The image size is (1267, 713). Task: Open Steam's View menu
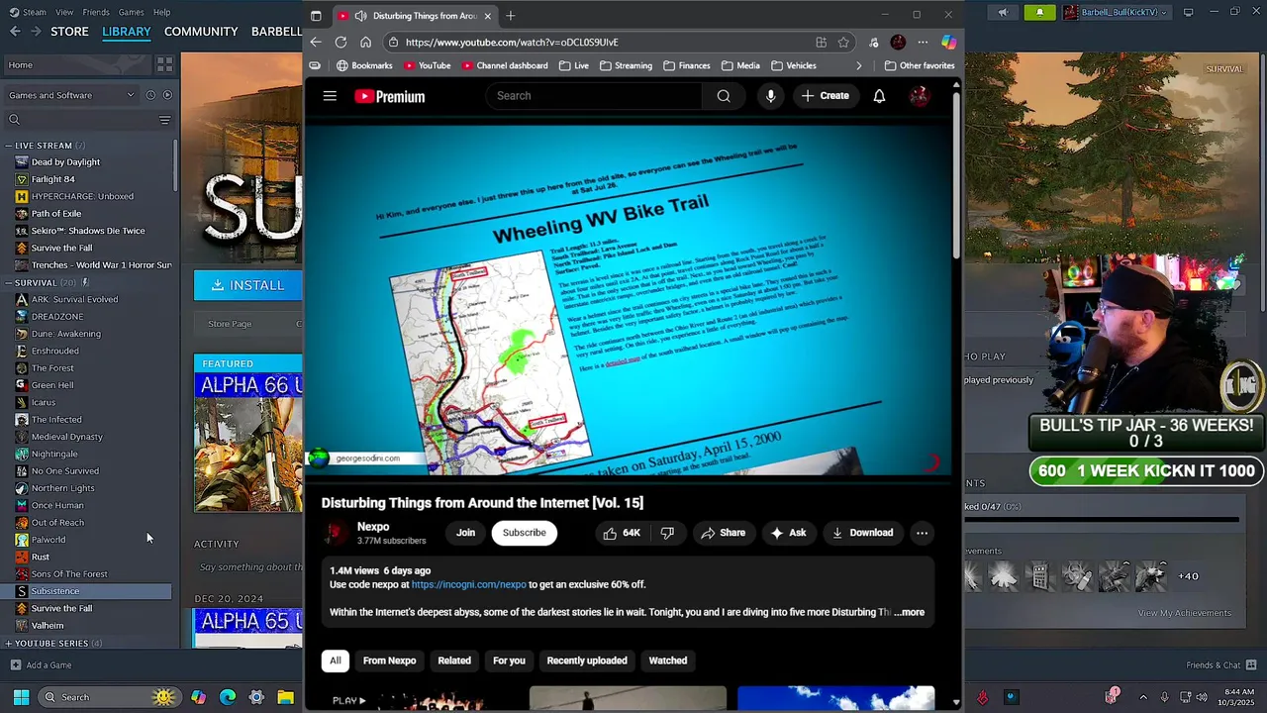[64, 12]
